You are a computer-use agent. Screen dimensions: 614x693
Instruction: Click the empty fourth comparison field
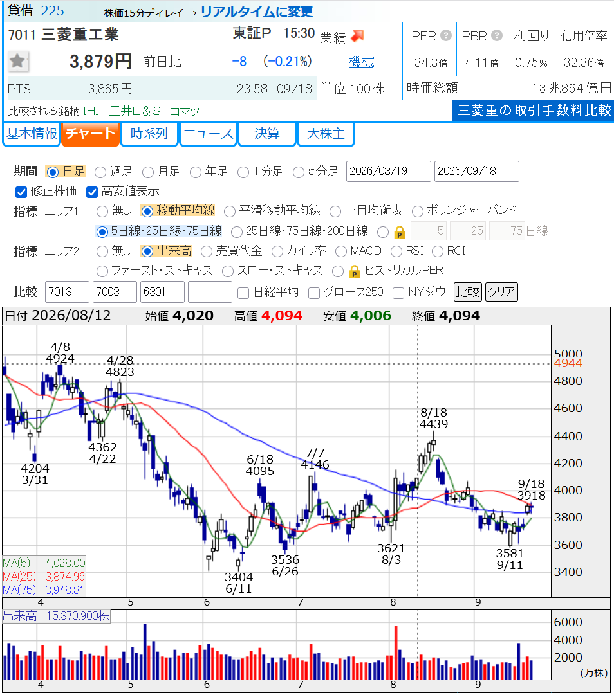coord(210,292)
